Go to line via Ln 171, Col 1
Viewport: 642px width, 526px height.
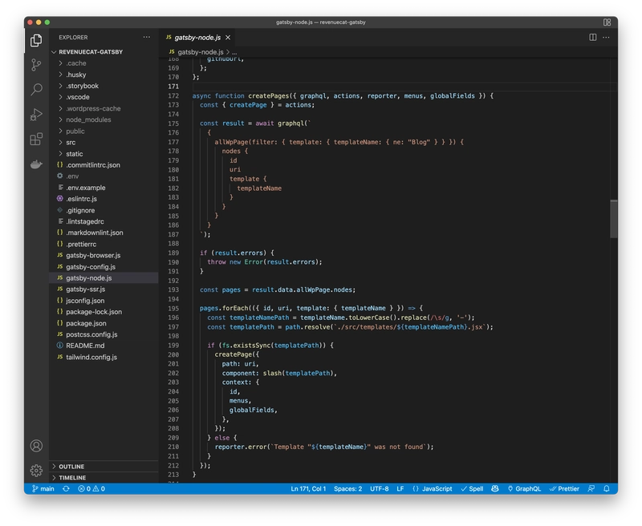pos(308,489)
